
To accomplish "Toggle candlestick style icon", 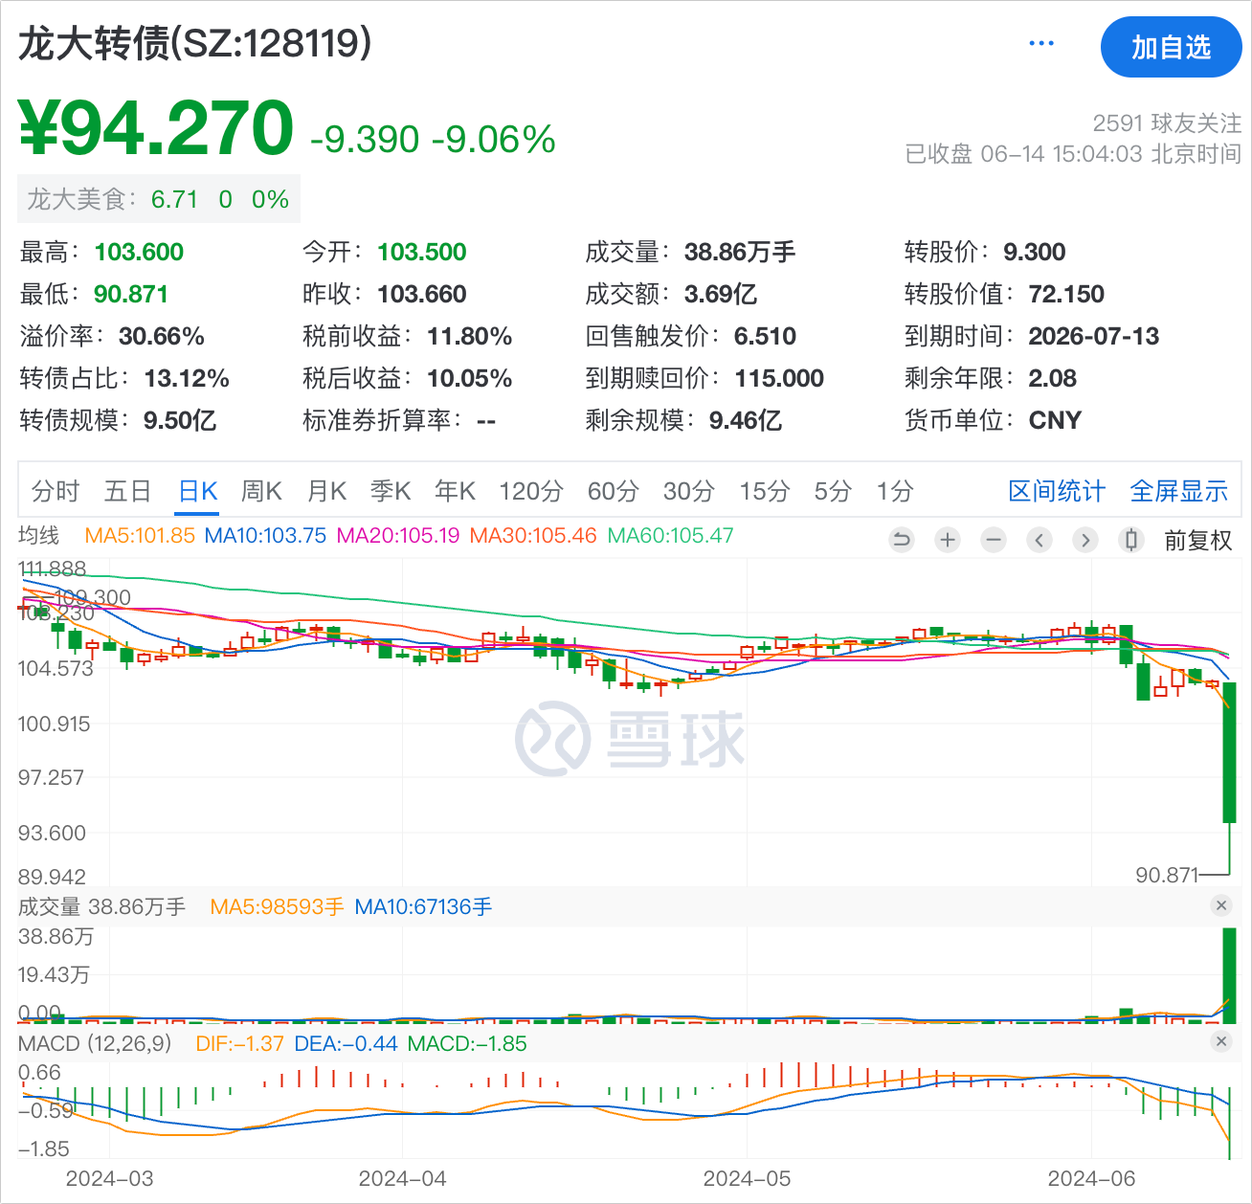I will click(1131, 540).
